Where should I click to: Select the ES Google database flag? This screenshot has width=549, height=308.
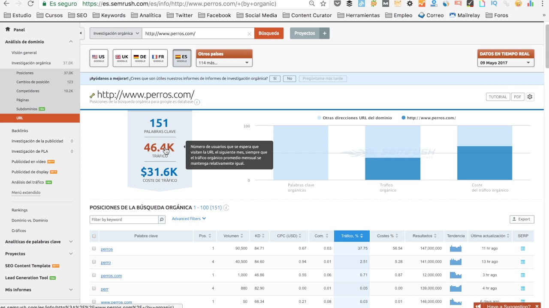[x=182, y=58]
